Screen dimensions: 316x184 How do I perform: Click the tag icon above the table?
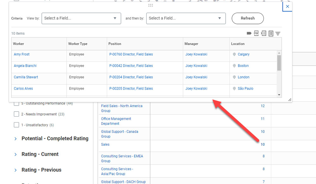(x=249, y=33)
